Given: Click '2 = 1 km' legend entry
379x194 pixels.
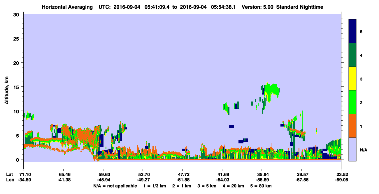Looking at the screenshot, I should (x=182, y=186).
